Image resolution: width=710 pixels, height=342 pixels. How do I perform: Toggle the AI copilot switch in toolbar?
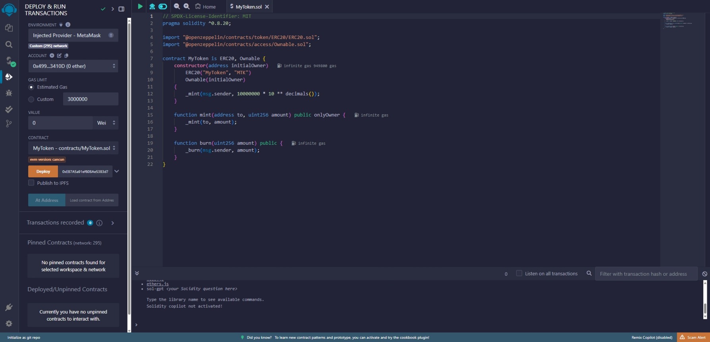pyautogui.click(x=163, y=6)
